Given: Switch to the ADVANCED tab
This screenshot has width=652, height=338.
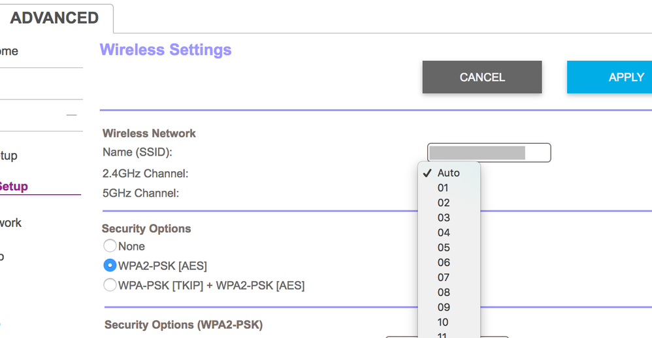Looking at the screenshot, I should (x=55, y=18).
